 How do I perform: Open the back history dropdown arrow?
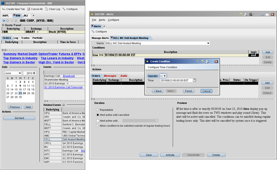click(8, 21)
